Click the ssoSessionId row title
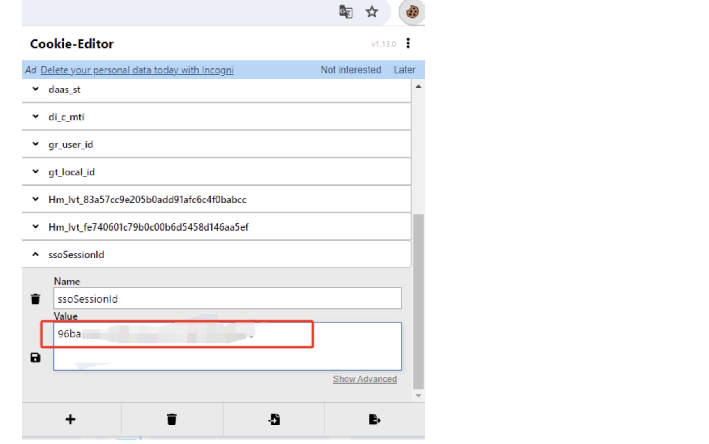The width and height of the screenshot is (709, 444). (x=76, y=255)
